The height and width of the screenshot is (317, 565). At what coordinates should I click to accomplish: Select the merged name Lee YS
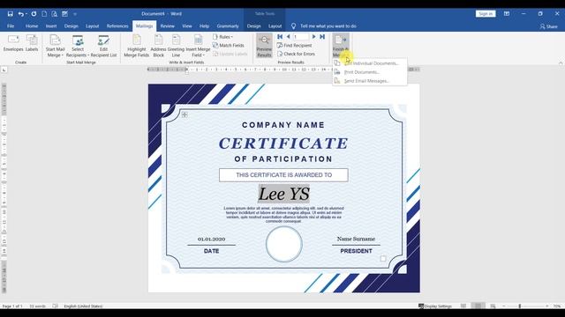(x=283, y=194)
